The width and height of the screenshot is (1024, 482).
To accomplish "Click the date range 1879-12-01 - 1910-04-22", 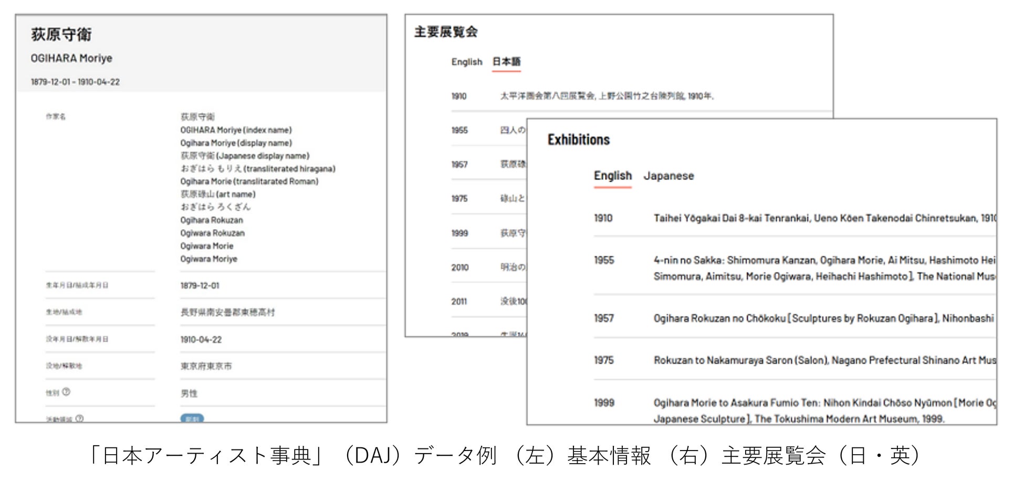I will click(x=75, y=82).
